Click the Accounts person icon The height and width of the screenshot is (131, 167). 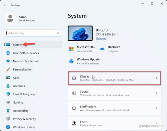click(x=8, y=86)
